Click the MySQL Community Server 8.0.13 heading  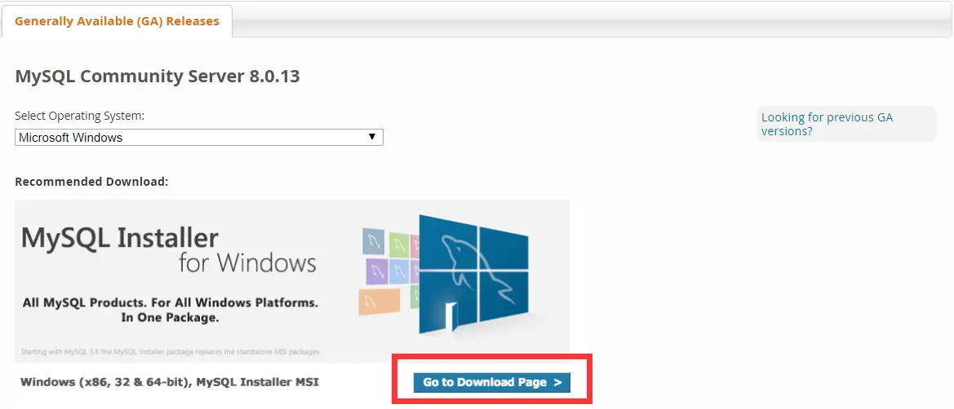[157, 77]
